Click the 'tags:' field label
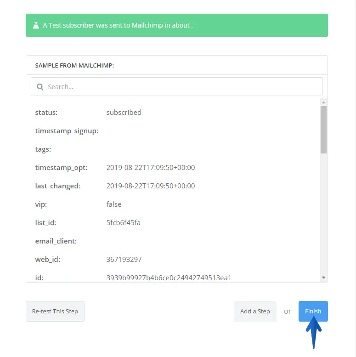 43,149
